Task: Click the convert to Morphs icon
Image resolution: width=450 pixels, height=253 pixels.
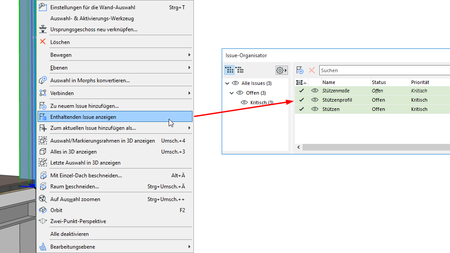Action: tap(43, 81)
